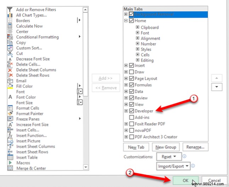Open the Conditional Formatting submenu arrow
This screenshot has width=229, height=187.
point(80,36)
